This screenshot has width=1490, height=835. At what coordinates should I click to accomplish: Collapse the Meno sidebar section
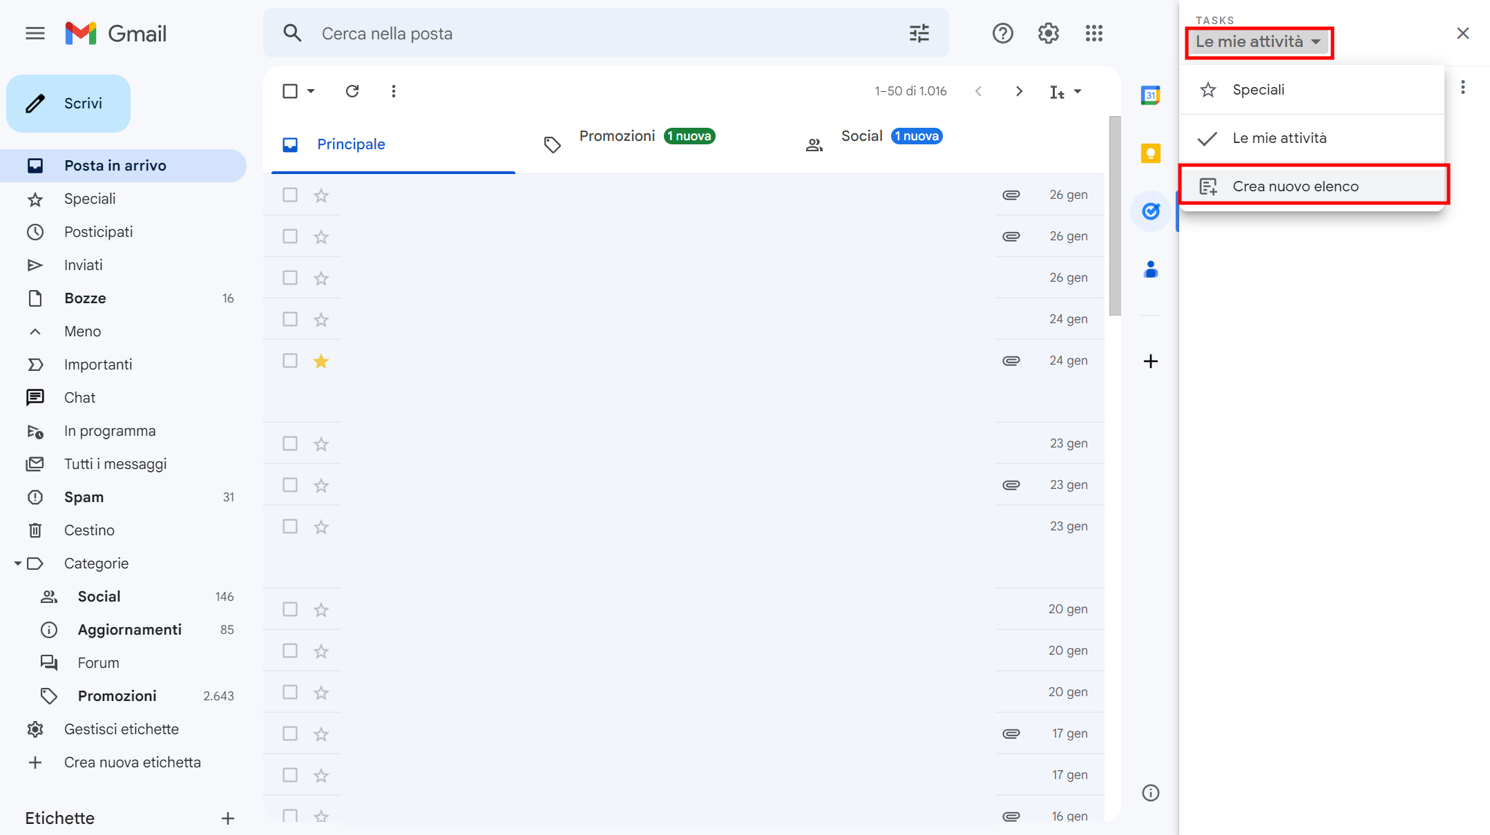(x=35, y=331)
